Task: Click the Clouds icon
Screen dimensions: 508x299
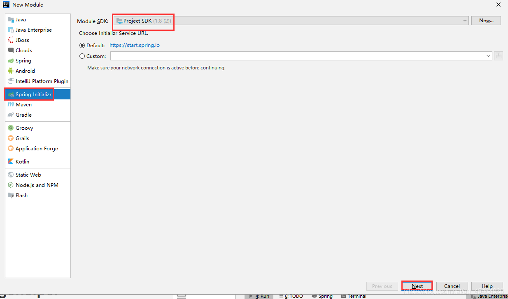Action: pos(11,51)
